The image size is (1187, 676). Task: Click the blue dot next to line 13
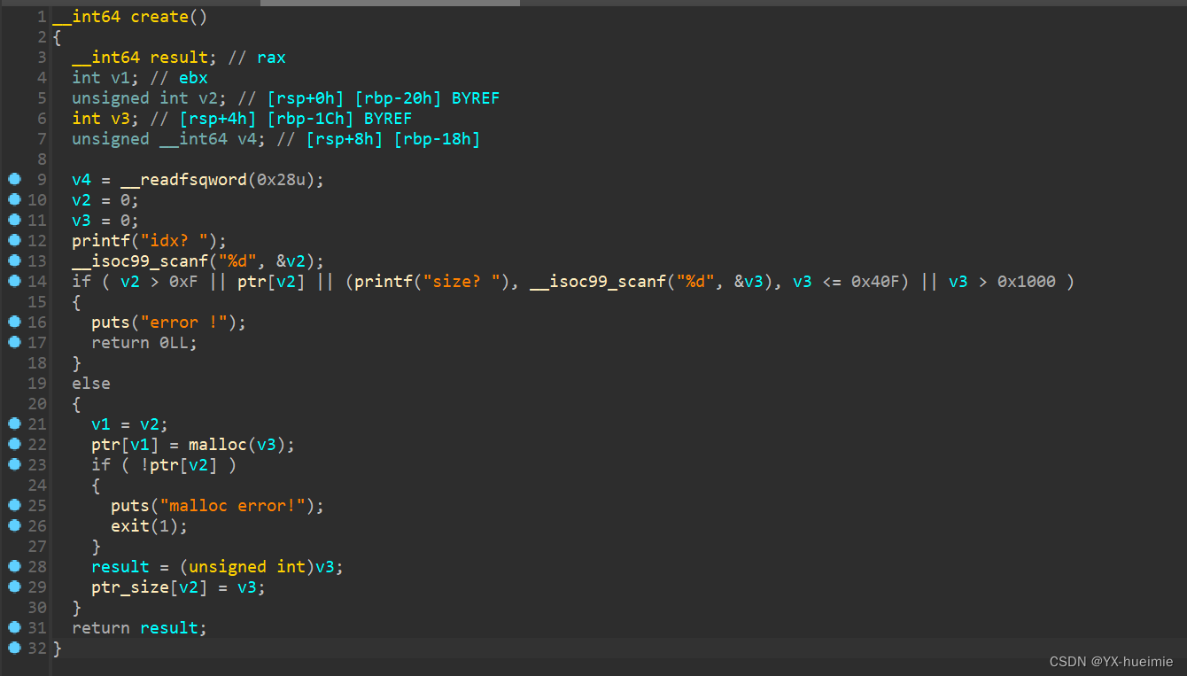coord(13,260)
